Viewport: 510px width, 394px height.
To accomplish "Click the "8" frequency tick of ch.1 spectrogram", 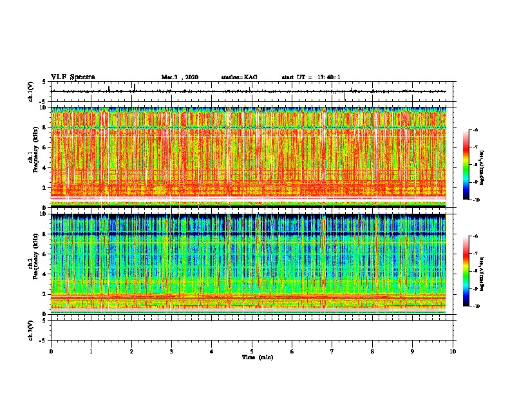I will tap(44, 127).
